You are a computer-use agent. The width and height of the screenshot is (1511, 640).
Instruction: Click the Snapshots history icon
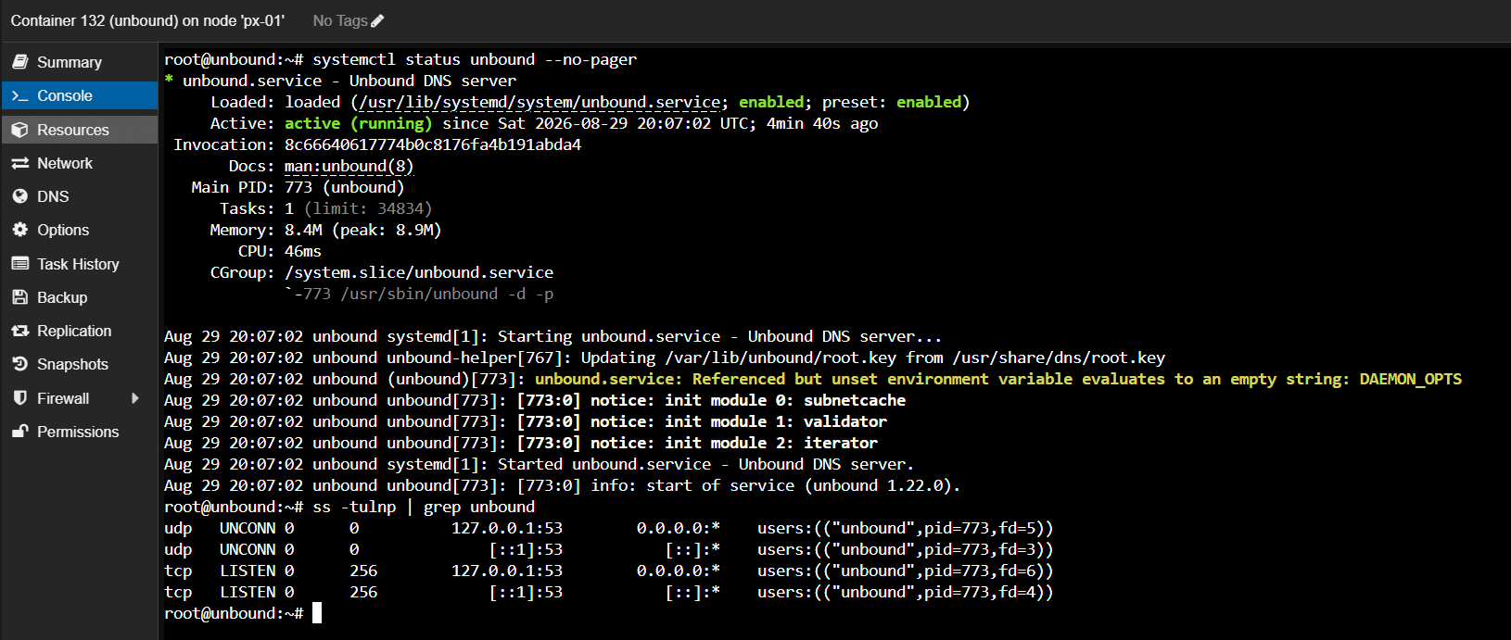pyautogui.click(x=19, y=364)
